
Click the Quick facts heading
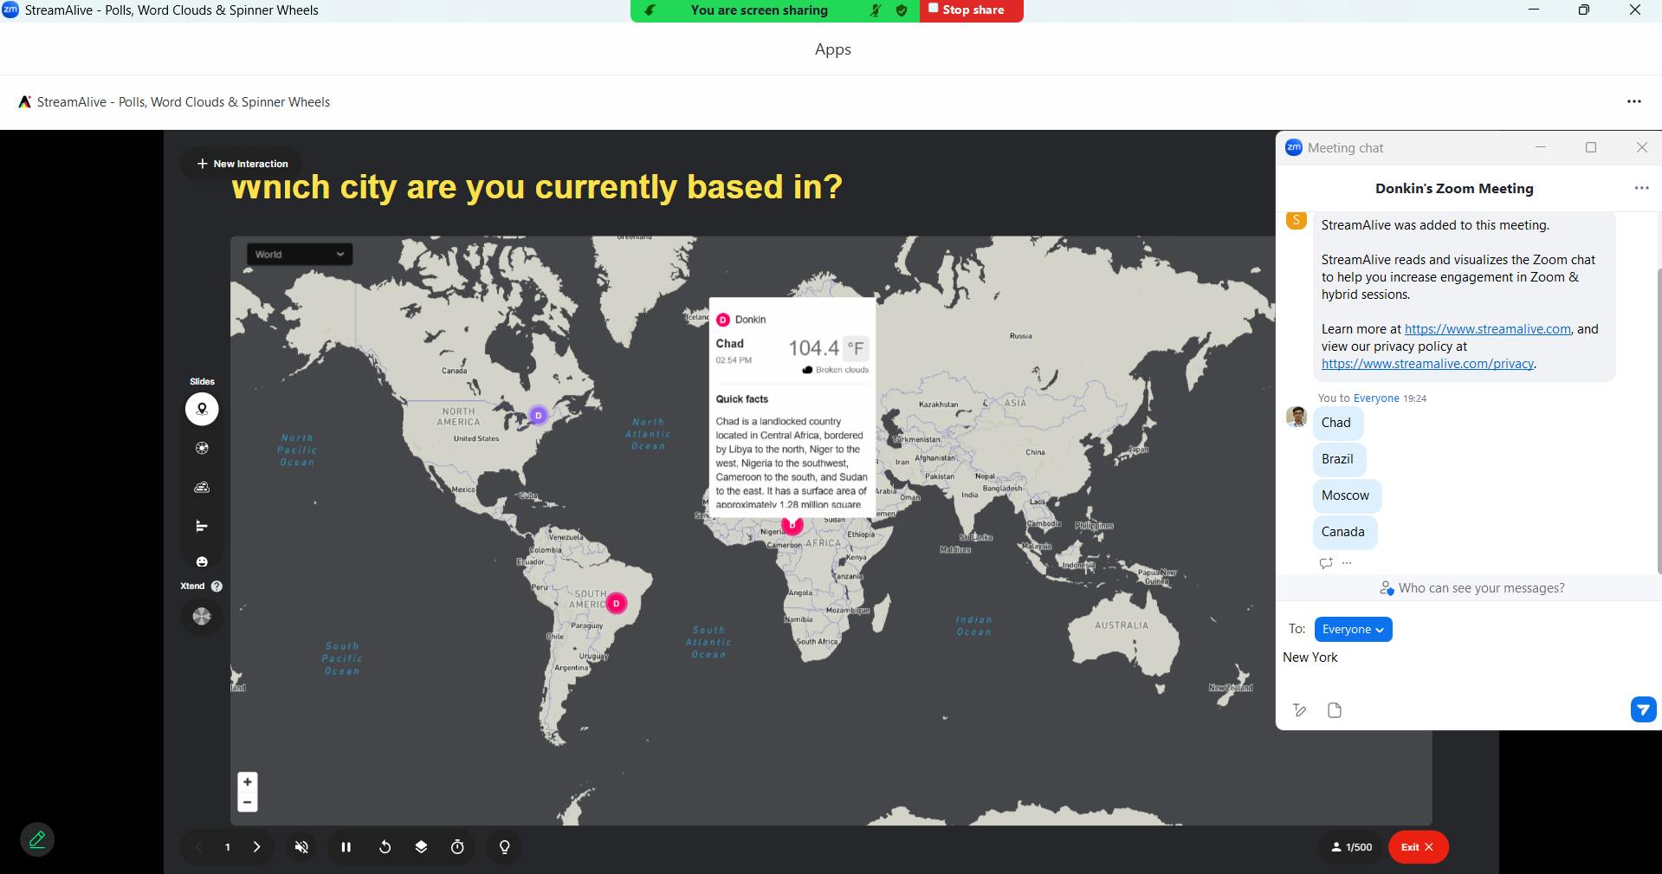pyautogui.click(x=741, y=399)
